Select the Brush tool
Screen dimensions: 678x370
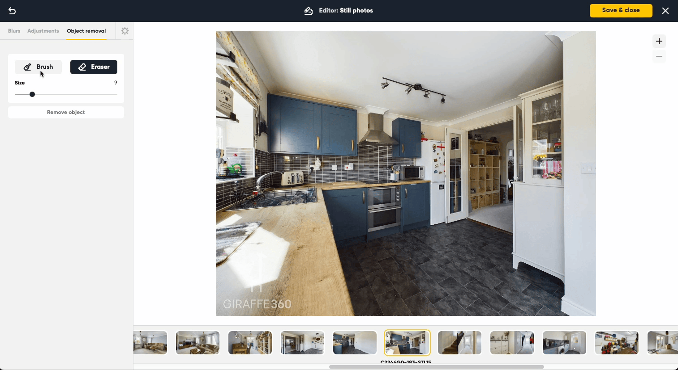pos(39,67)
